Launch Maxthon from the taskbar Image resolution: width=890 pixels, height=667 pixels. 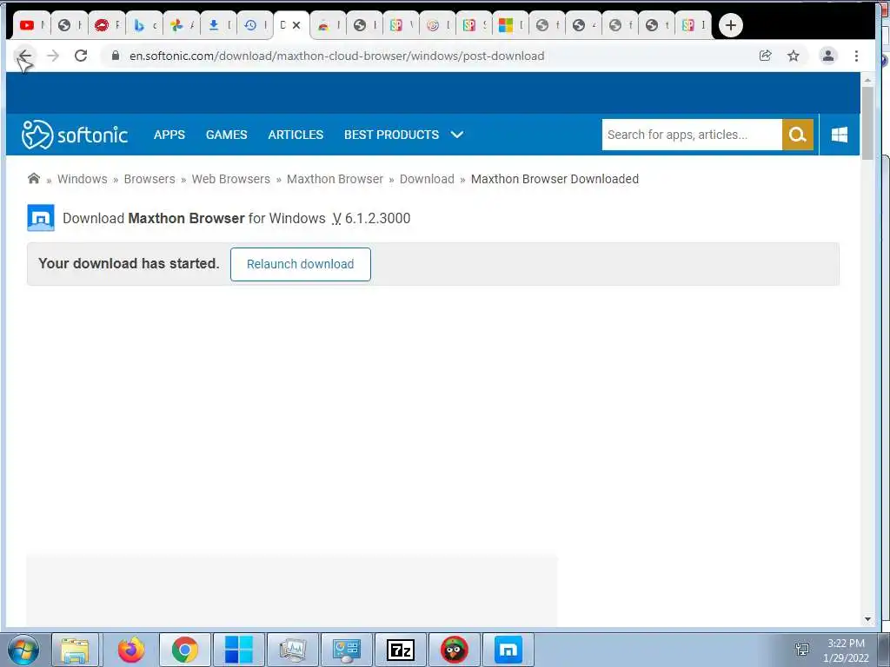508,650
